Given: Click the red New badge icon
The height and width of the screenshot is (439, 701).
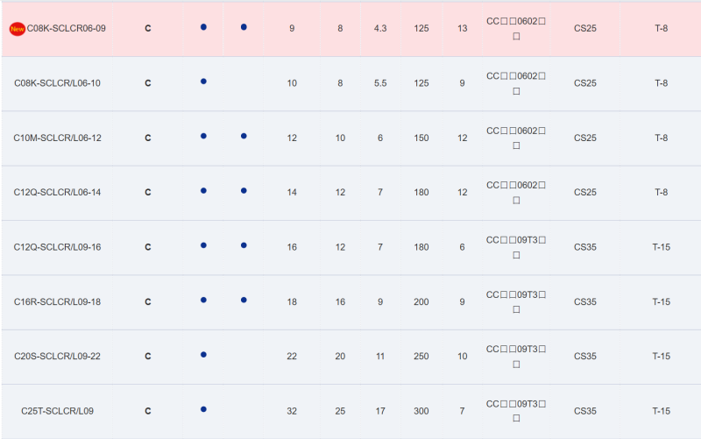Looking at the screenshot, I should (x=17, y=29).
